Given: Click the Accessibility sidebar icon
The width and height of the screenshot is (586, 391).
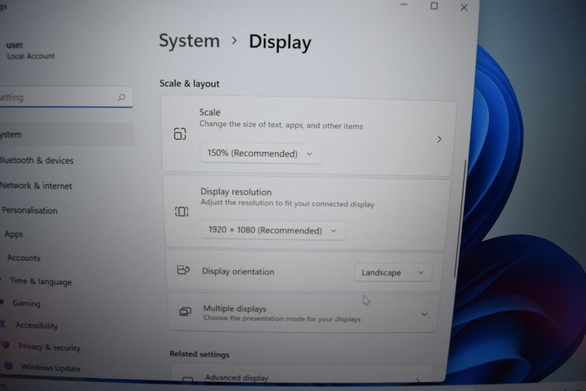Looking at the screenshot, I should [x=2, y=324].
